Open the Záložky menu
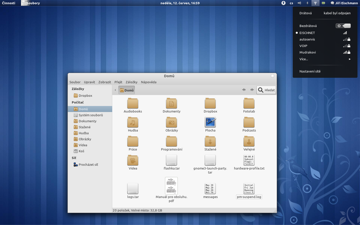The image size is (360, 225). click(x=131, y=82)
